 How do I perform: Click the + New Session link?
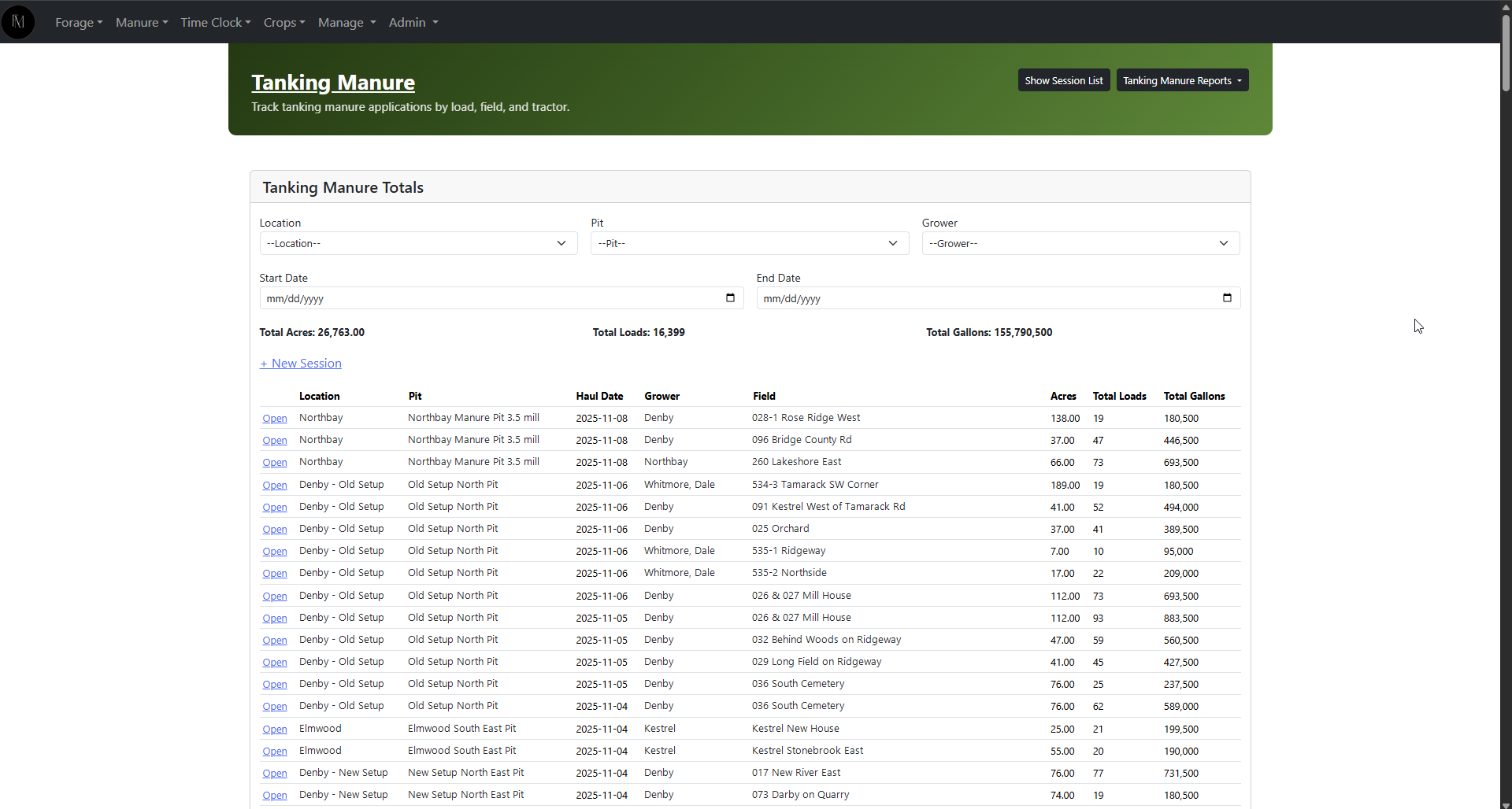coord(301,364)
